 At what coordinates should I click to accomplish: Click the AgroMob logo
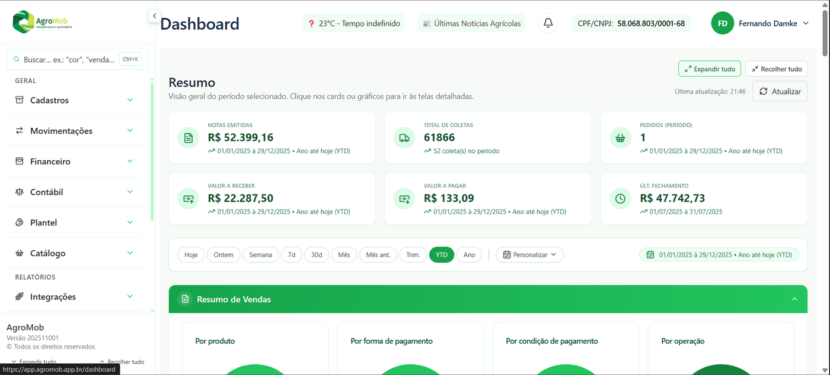[x=41, y=22]
